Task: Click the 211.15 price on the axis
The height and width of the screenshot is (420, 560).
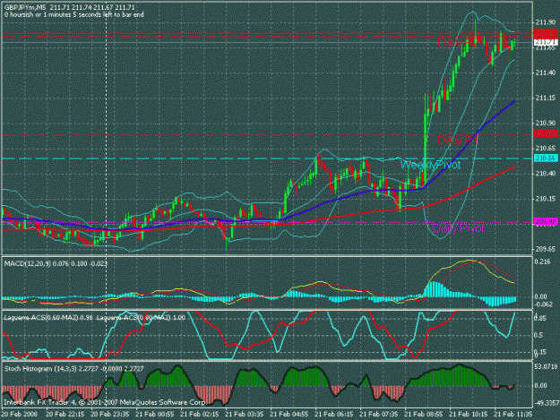Action: pos(546,98)
